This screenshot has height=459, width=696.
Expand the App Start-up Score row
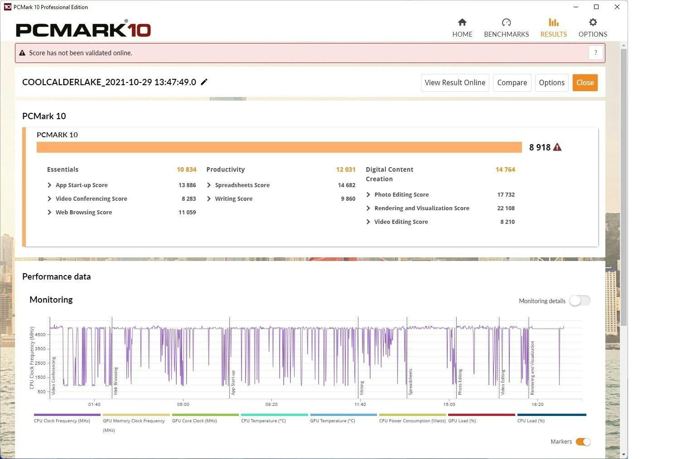(49, 185)
